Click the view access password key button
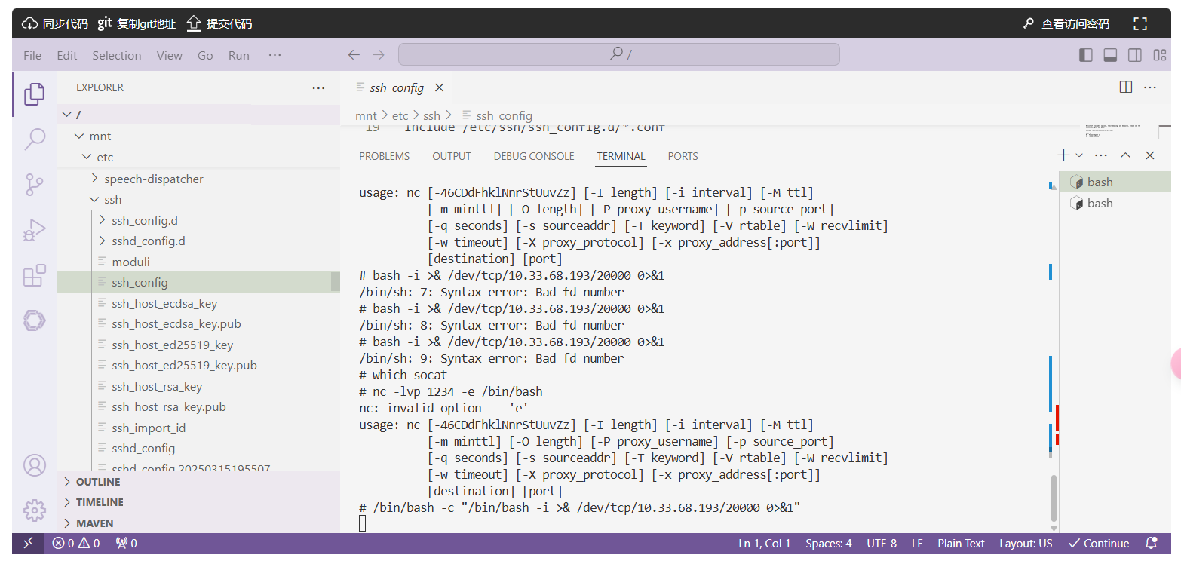The image size is (1181, 561). coord(1066,24)
